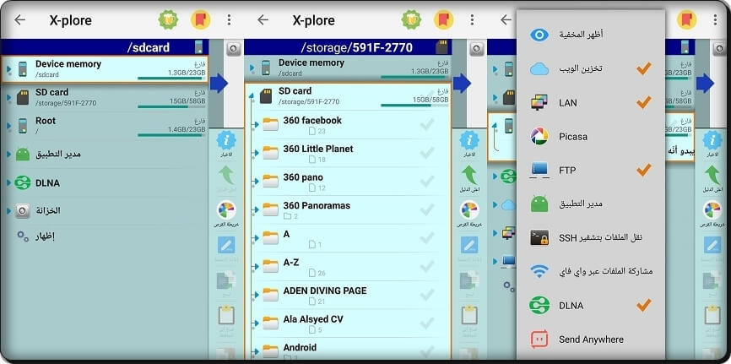Toggle the FTP checkmark in the menu
The width and height of the screenshot is (731, 364).
point(644,170)
